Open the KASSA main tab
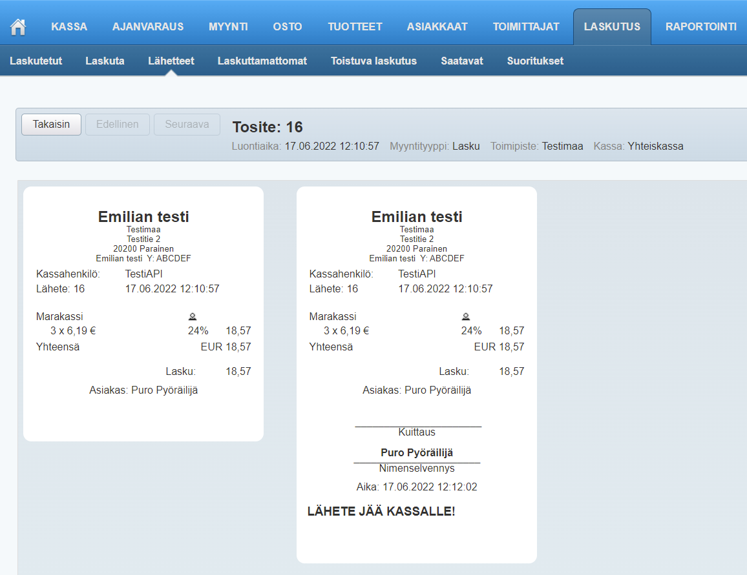 (69, 27)
